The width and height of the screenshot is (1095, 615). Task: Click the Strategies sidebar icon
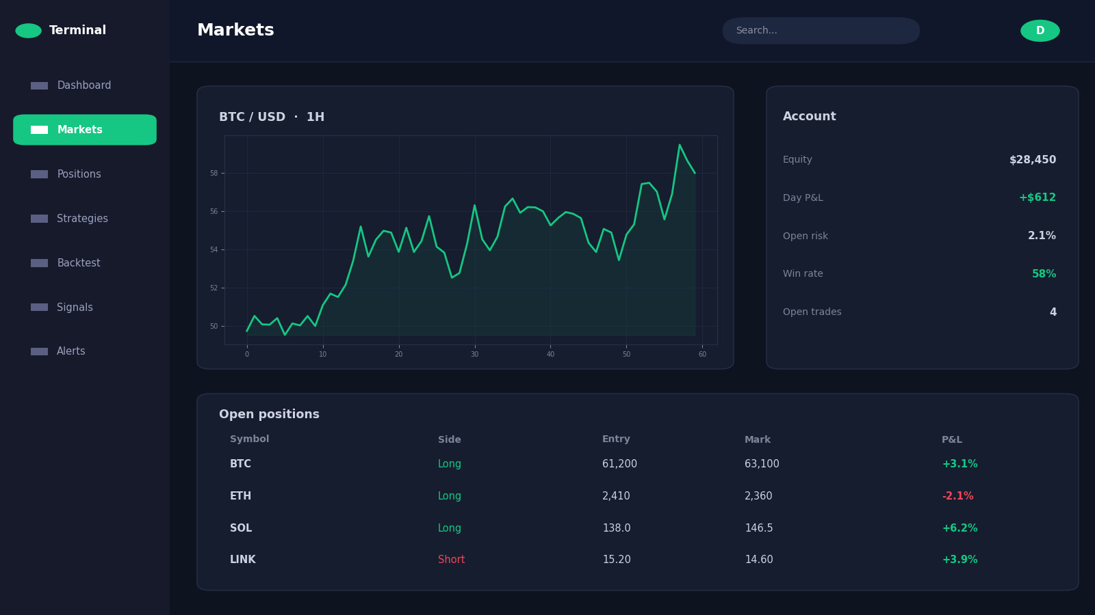(x=39, y=219)
